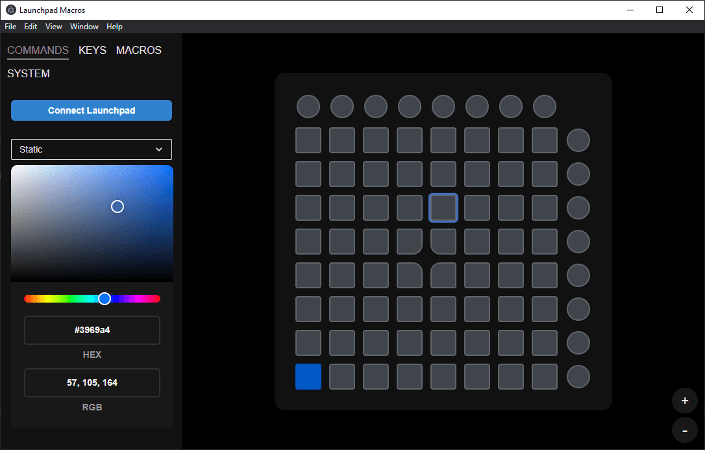Click the top-right square pad of the grid
The width and height of the screenshot is (705, 450).
545,140
